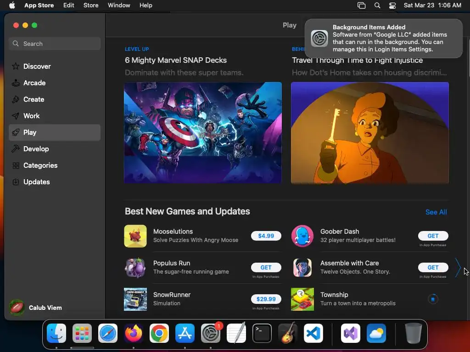Buy Mooselutions for $4.99
470x352 pixels.
266,236
